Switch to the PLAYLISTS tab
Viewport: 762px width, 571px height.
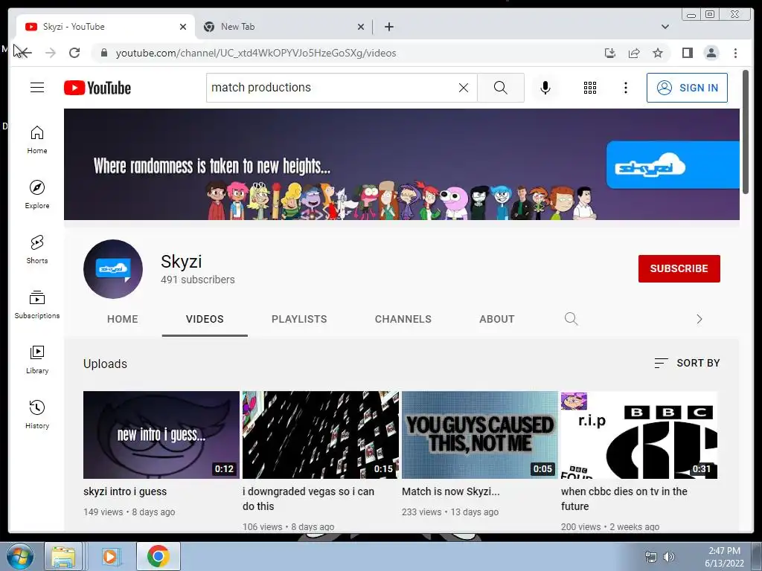tap(299, 319)
